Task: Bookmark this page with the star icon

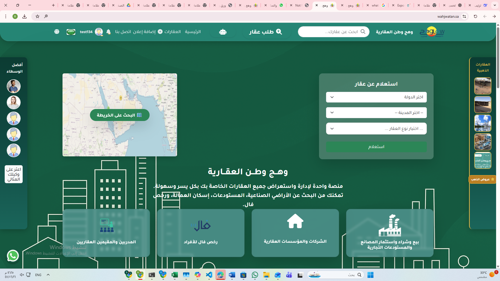Action: pyautogui.click(x=37, y=16)
